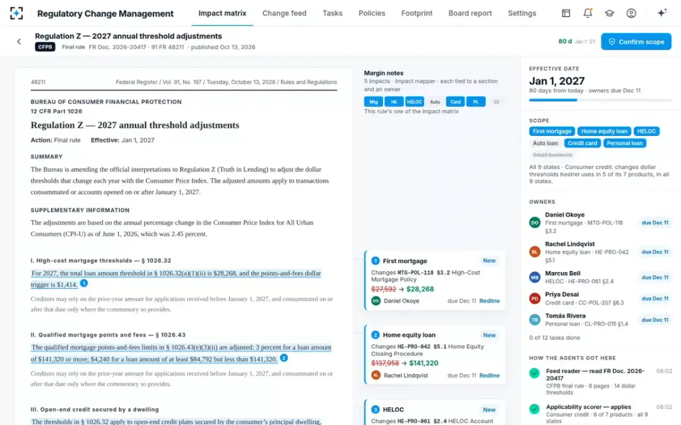681x425 pixels.
Task: Click RL avatar in Owners list
Action: click(535, 252)
